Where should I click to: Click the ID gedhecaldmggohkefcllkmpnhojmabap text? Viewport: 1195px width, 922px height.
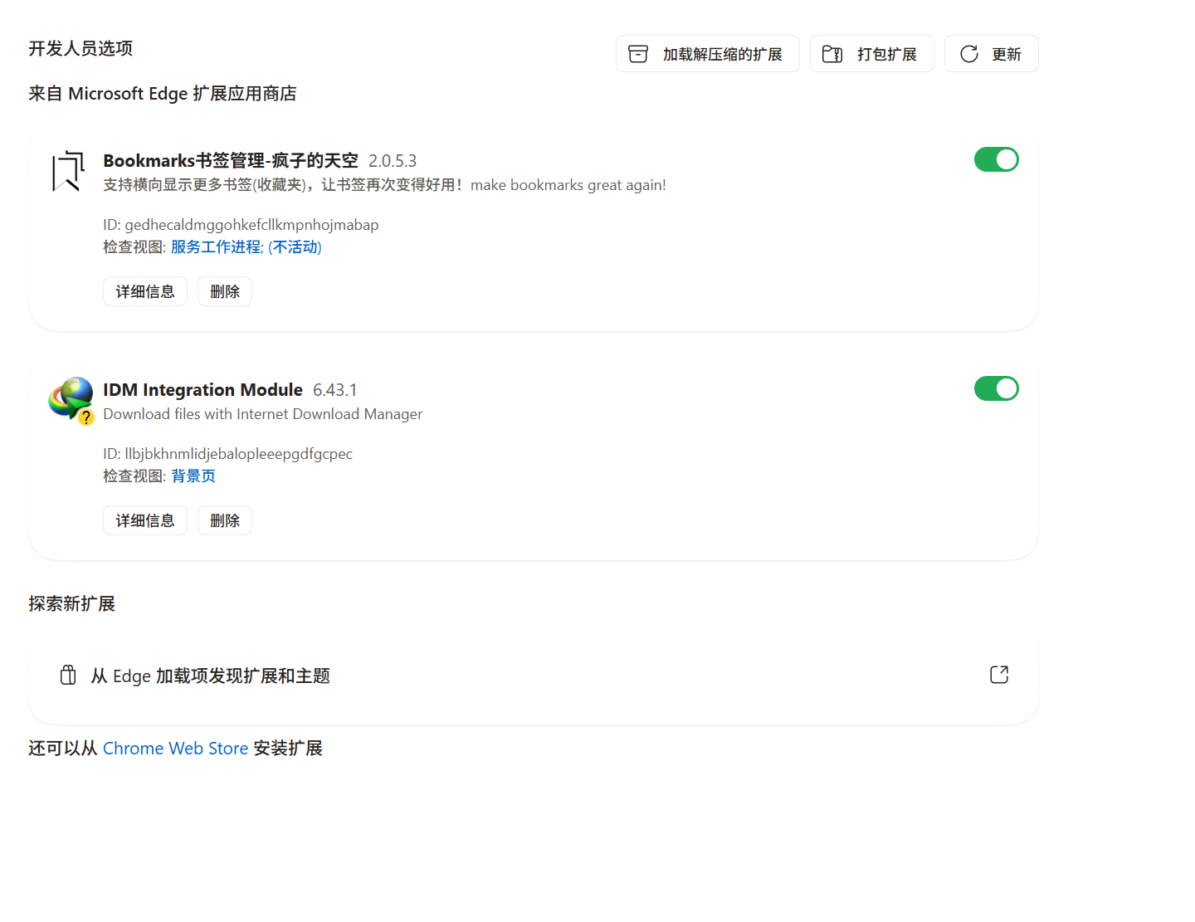click(x=241, y=225)
